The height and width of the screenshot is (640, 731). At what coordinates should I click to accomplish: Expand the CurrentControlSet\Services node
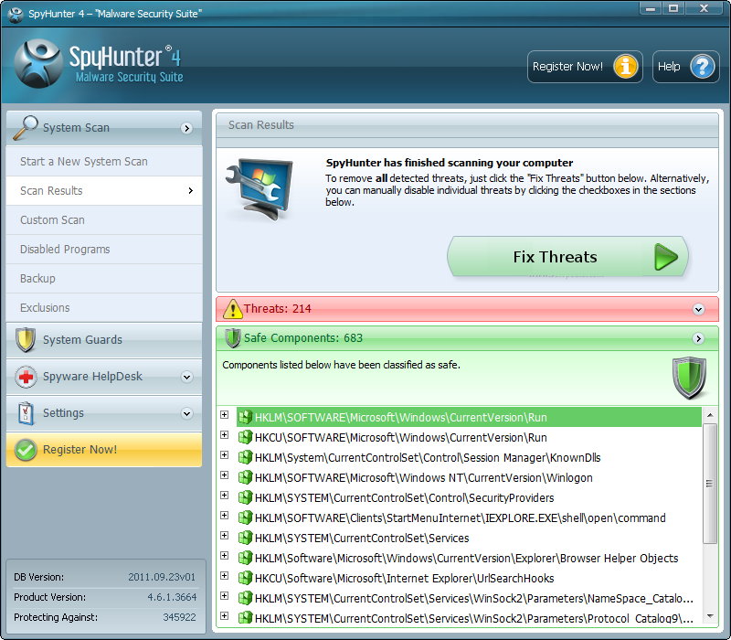[x=224, y=535]
